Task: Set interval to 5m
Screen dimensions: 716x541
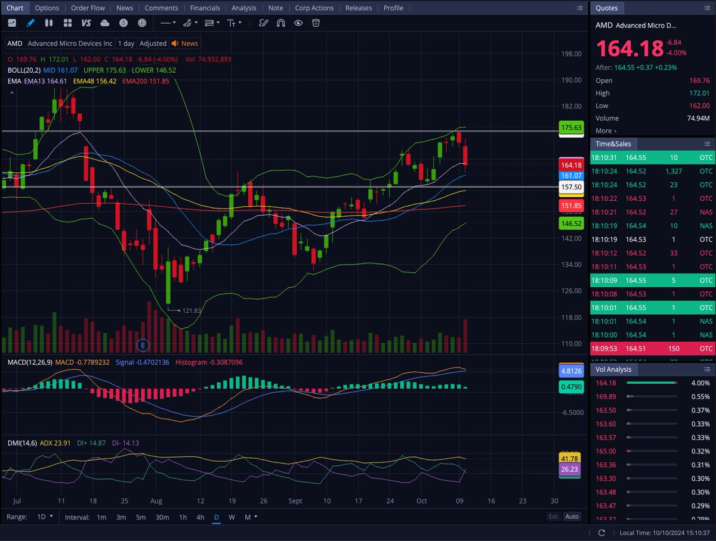Action: [141, 517]
